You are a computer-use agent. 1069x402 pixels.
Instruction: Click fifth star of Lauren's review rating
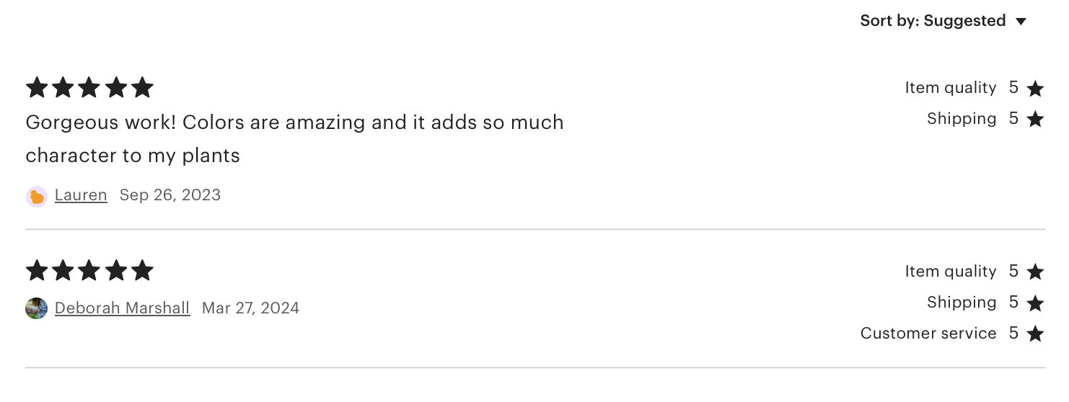coord(143,88)
